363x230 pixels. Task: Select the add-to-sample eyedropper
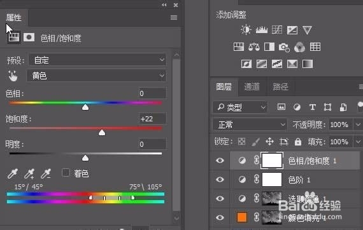pos(29,173)
